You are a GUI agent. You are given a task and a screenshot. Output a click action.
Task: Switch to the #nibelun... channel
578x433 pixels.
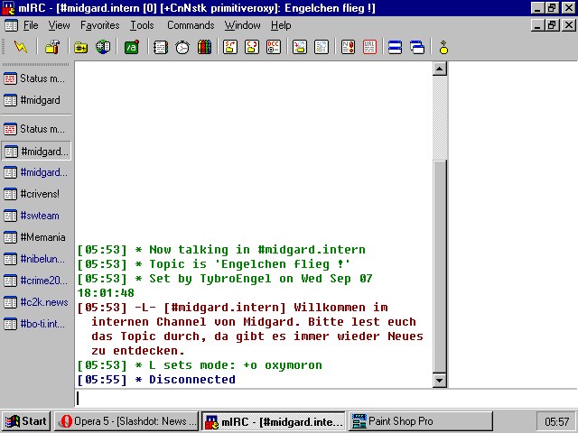(36, 259)
